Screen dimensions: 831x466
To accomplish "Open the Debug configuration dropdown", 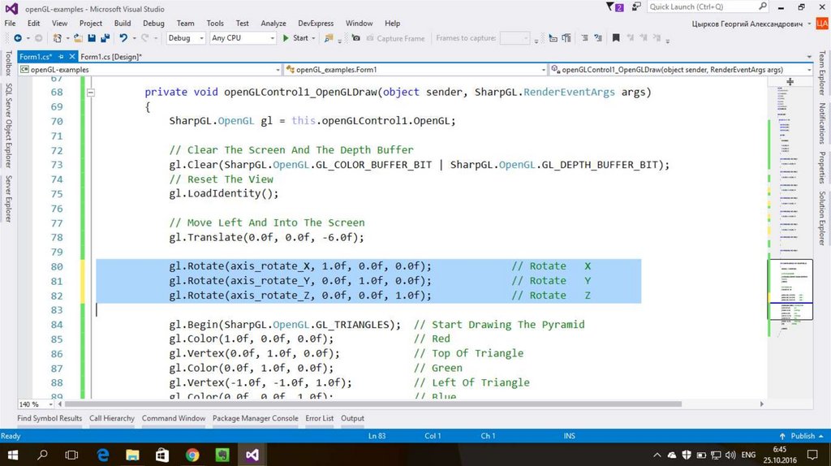I will pyautogui.click(x=185, y=38).
